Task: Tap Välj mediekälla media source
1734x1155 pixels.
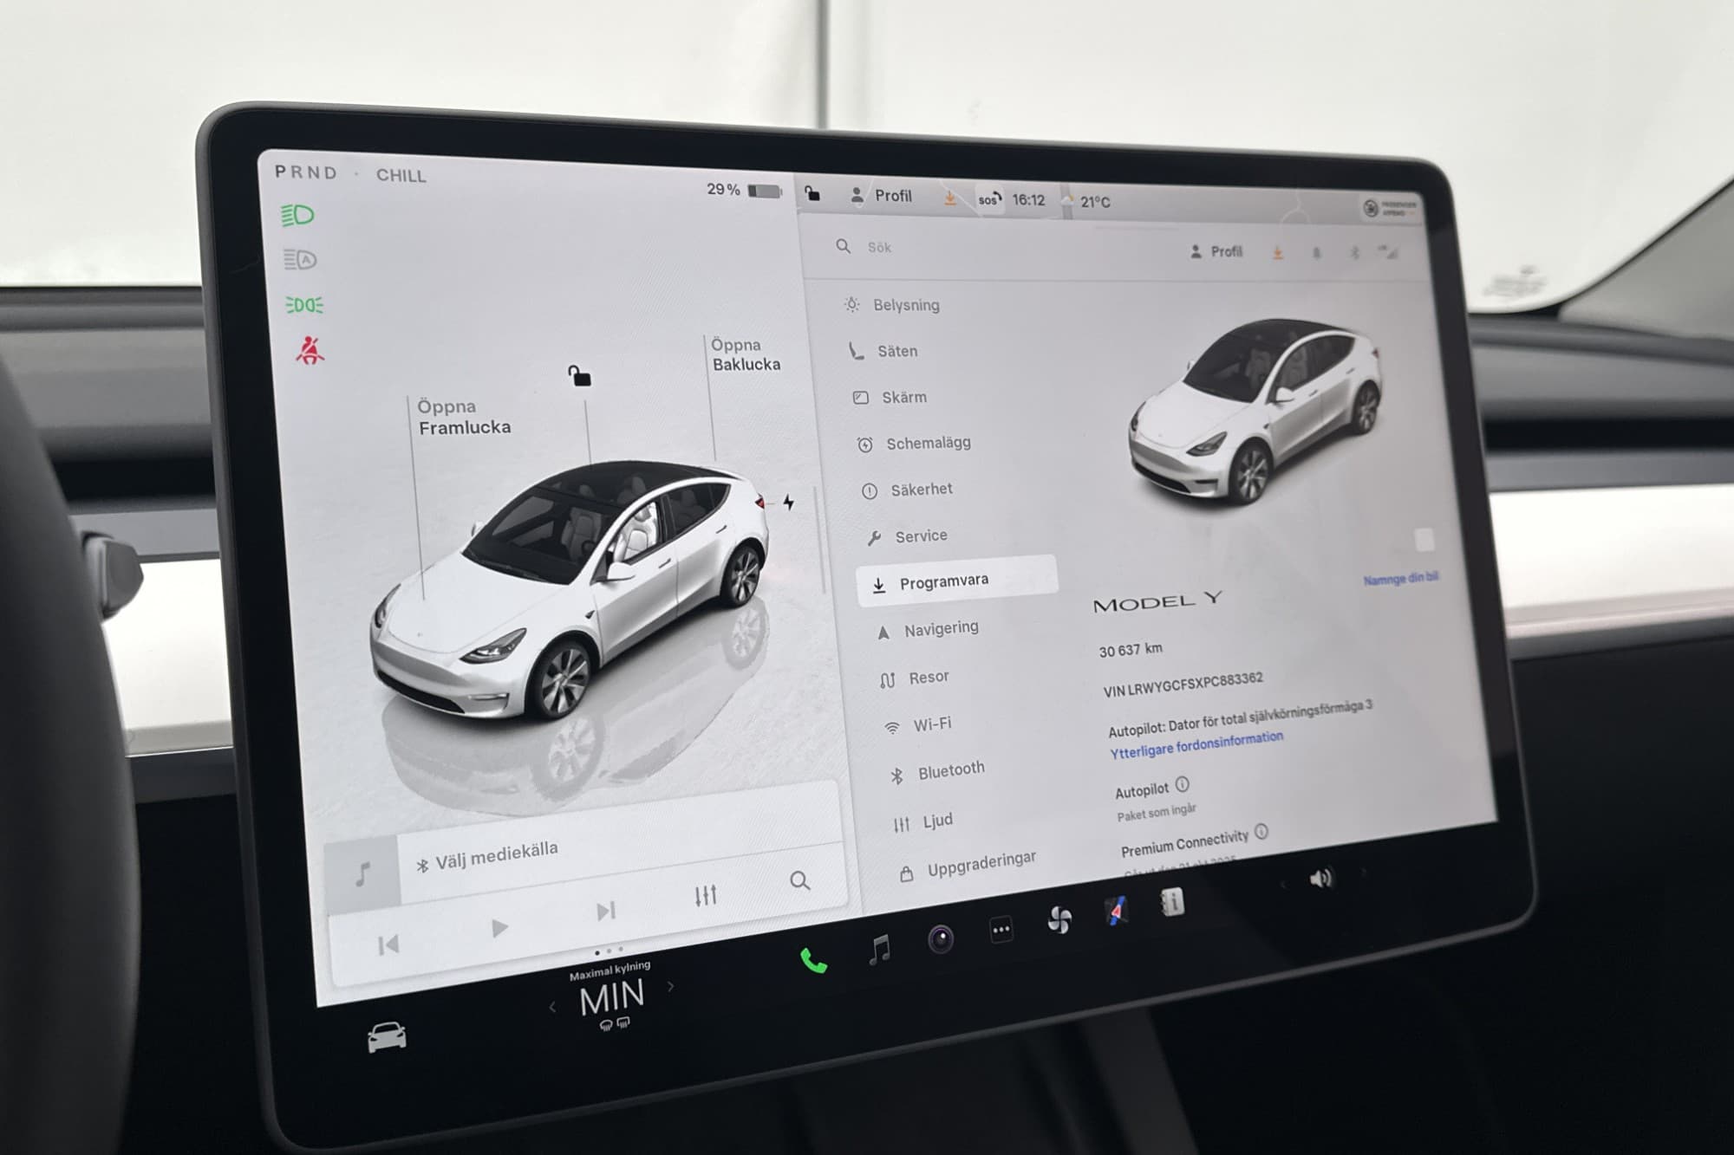Action: click(488, 856)
